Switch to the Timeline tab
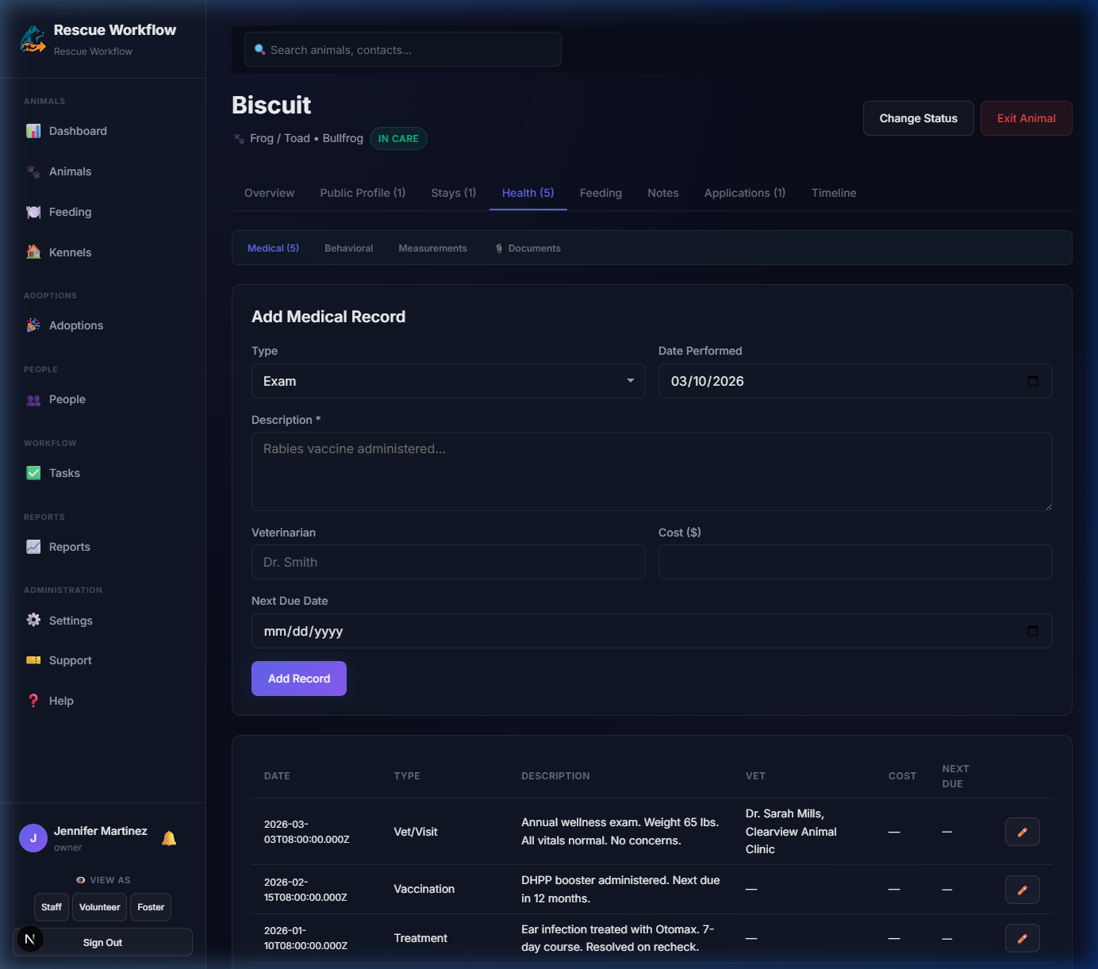The width and height of the screenshot is (1098, 969). (833, 193)
